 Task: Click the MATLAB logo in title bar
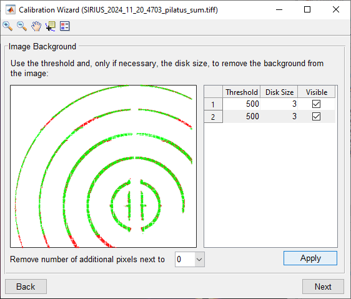[x=11, y=9]
